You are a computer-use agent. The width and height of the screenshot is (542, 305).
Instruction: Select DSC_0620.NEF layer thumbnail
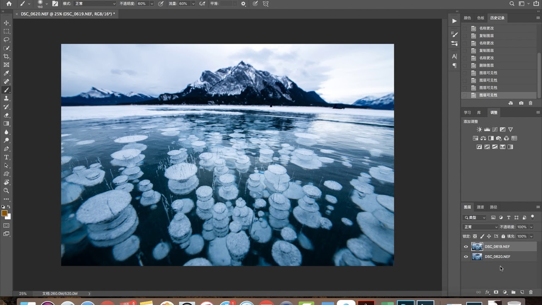point(477,257)
